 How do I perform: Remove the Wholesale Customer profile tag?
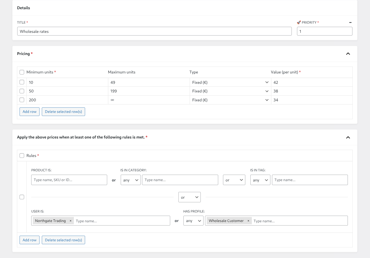tap(248, 221)
